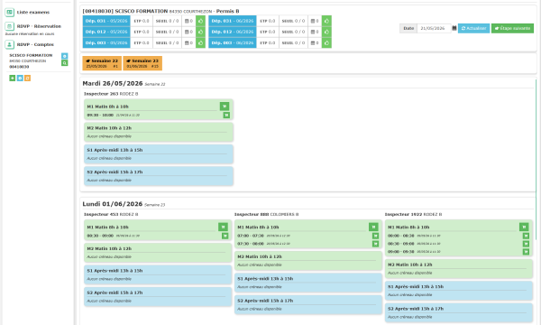
Task: Open the calendar icon next to date field
Action: [x=454, y=28]
